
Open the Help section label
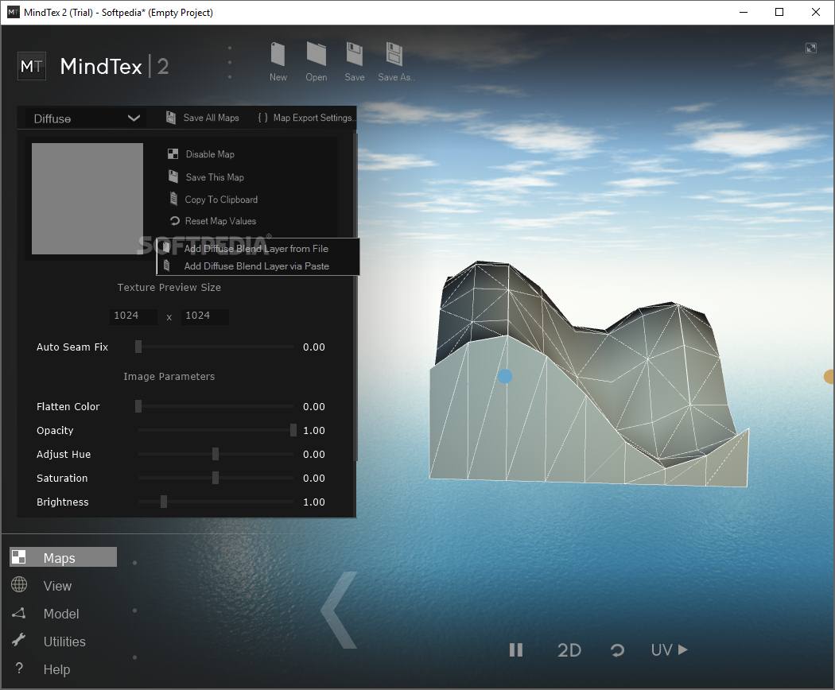pyautogui.click(x=56, y=669)
